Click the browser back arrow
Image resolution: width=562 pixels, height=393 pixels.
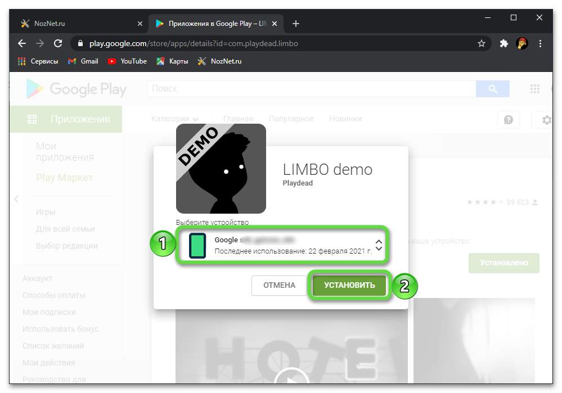22,43
